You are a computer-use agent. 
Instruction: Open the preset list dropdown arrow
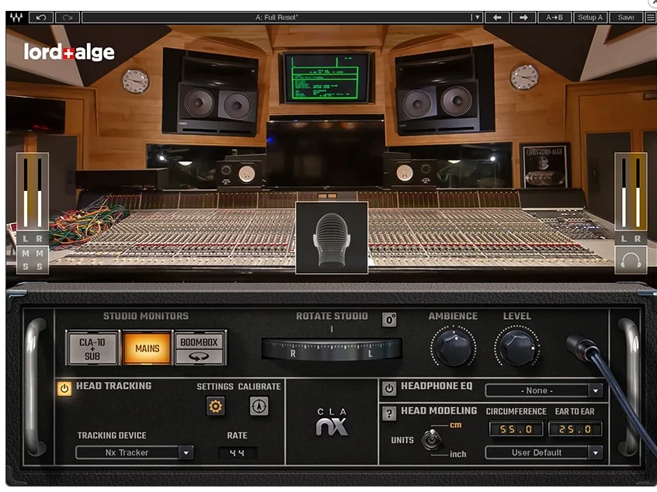476,18
